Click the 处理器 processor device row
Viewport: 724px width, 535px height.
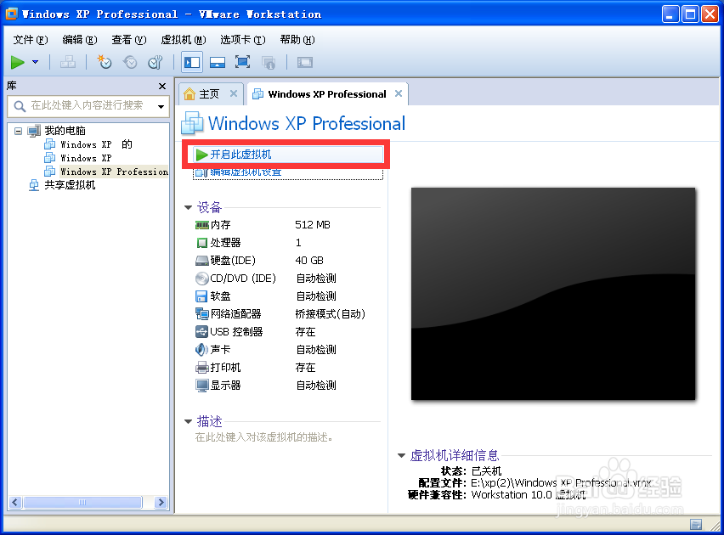[x=286, y=243]
